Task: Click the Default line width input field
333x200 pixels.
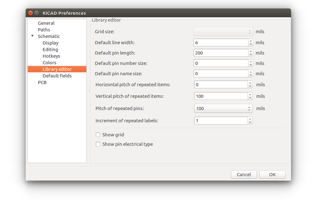Action: pyautogui.click(x=221, y=43)
